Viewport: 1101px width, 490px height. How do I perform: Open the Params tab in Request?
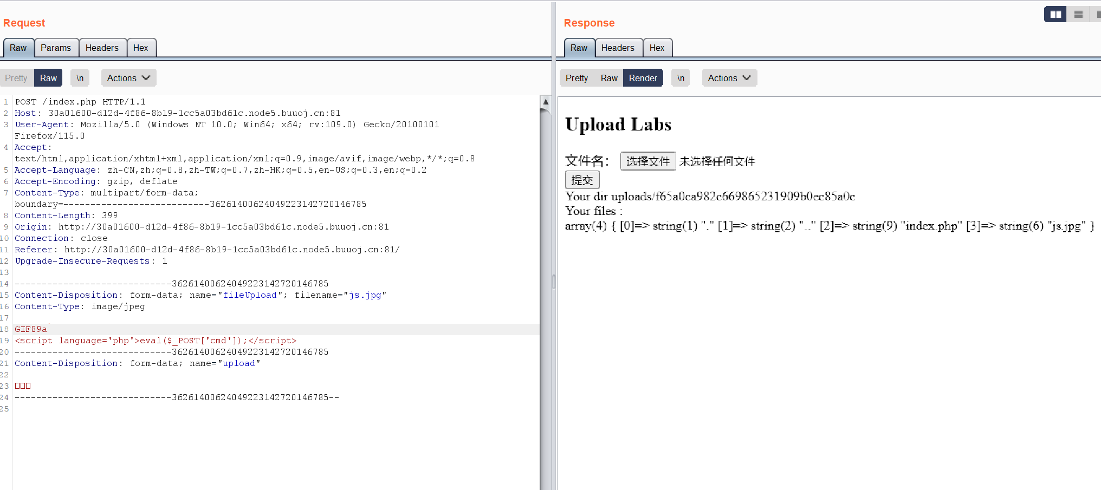tap(56, 48)
